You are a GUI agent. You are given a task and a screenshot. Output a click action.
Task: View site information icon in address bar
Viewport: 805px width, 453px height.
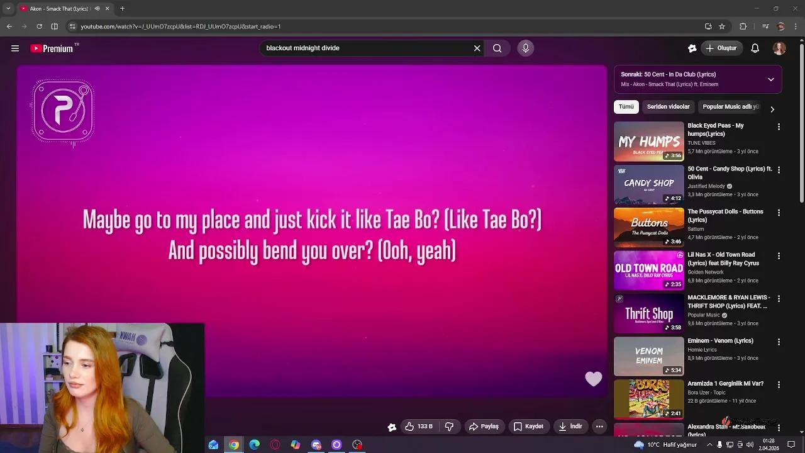click(x=72, y=26)
